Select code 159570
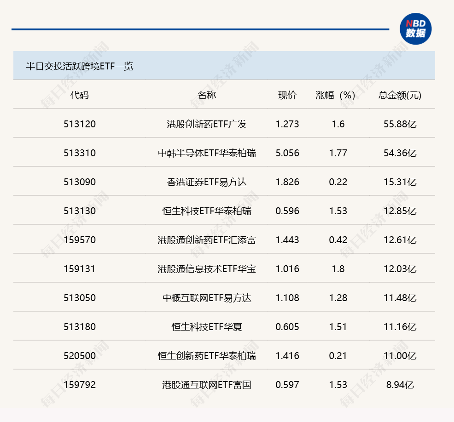Image resolution: width=454 pixels, height=422 pixels. coord(80,240)
